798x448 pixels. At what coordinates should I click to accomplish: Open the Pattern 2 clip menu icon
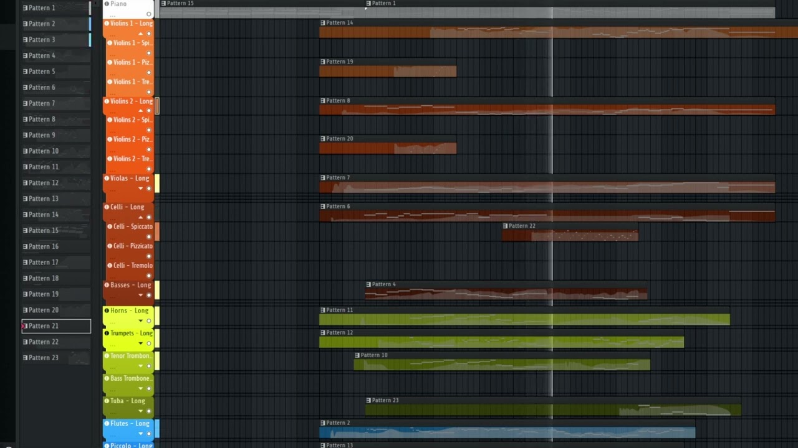(322, 422)
